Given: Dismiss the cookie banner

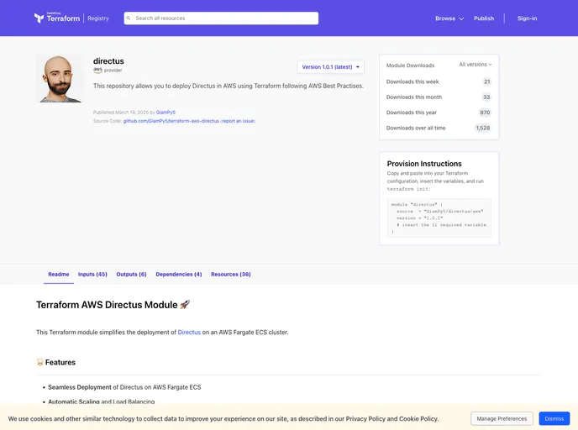Looking at the screenshot, I should coord(554,418).
